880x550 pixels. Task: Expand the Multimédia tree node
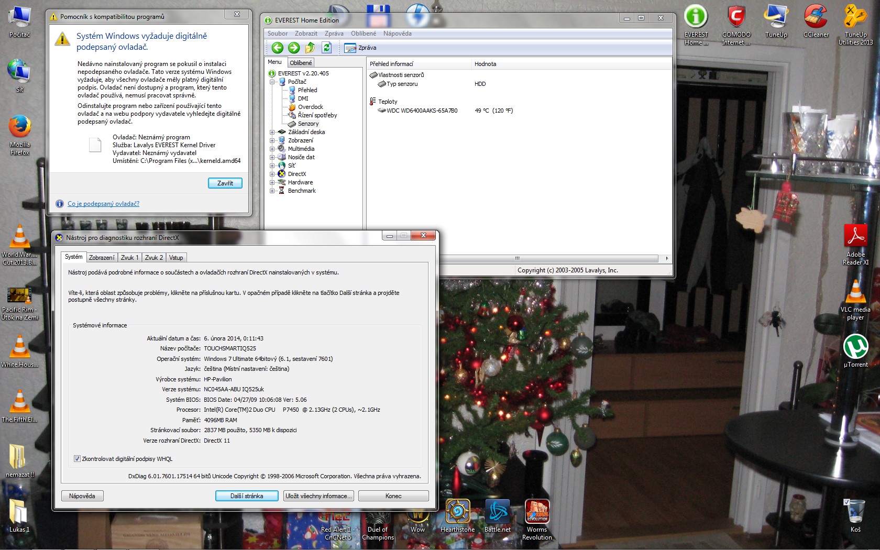272,149
